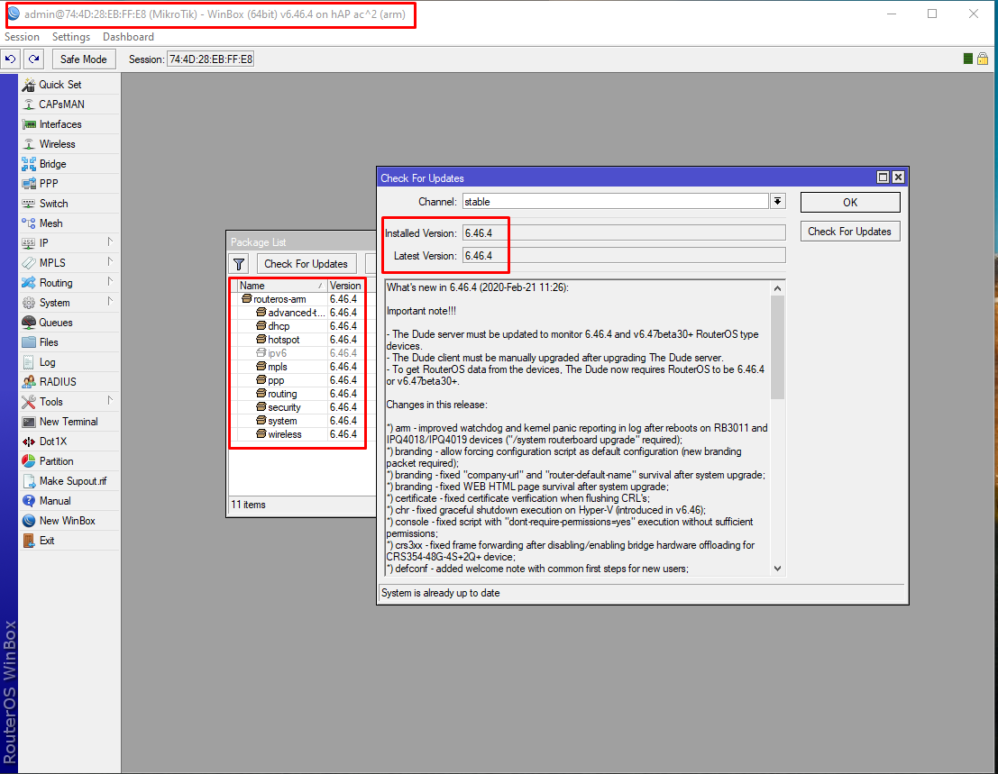Click the WinBox title bar logo icon
This screenshot has width=998, height=774.
click(14, 14)
